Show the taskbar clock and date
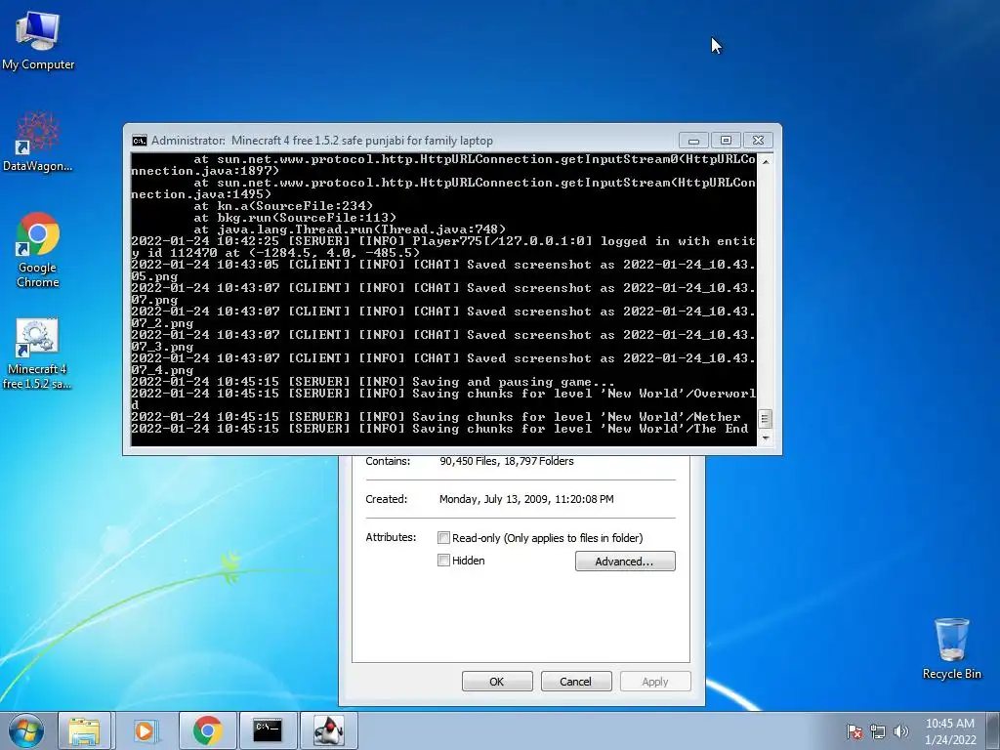This screenshot has height=750, width=1000. (949, 731)
